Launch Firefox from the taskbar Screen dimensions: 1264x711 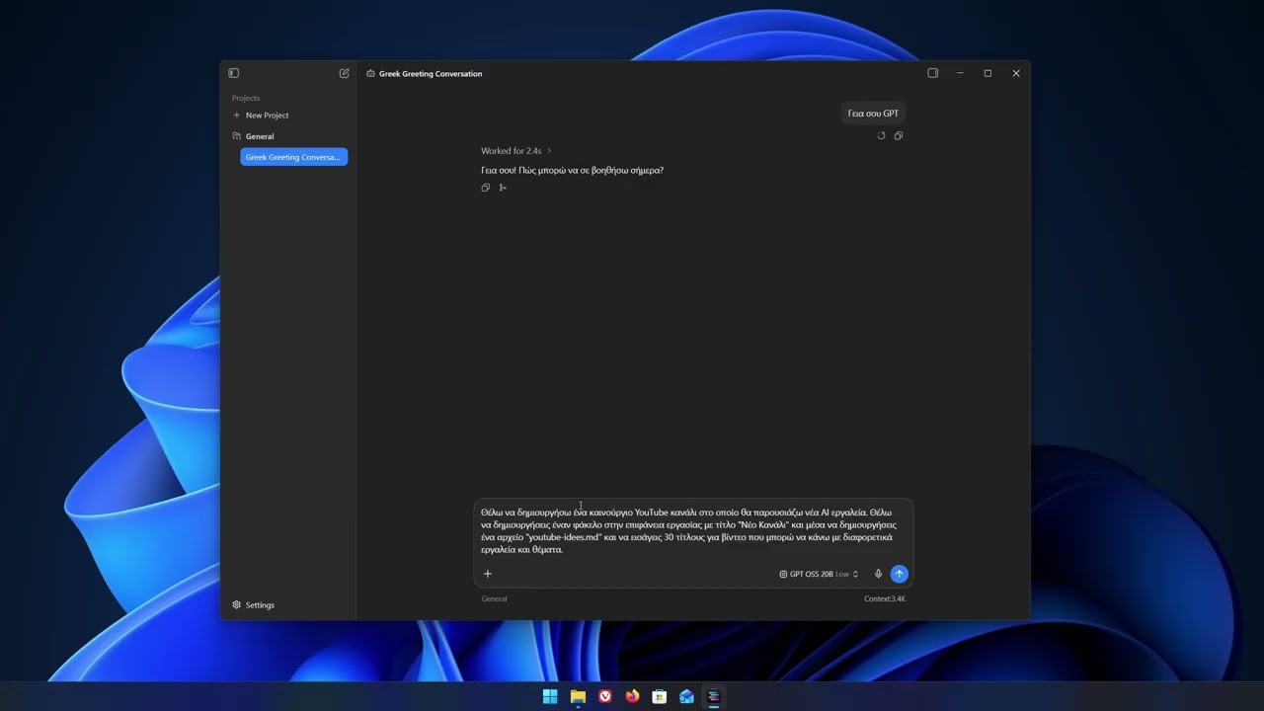(x=632, y=696)
